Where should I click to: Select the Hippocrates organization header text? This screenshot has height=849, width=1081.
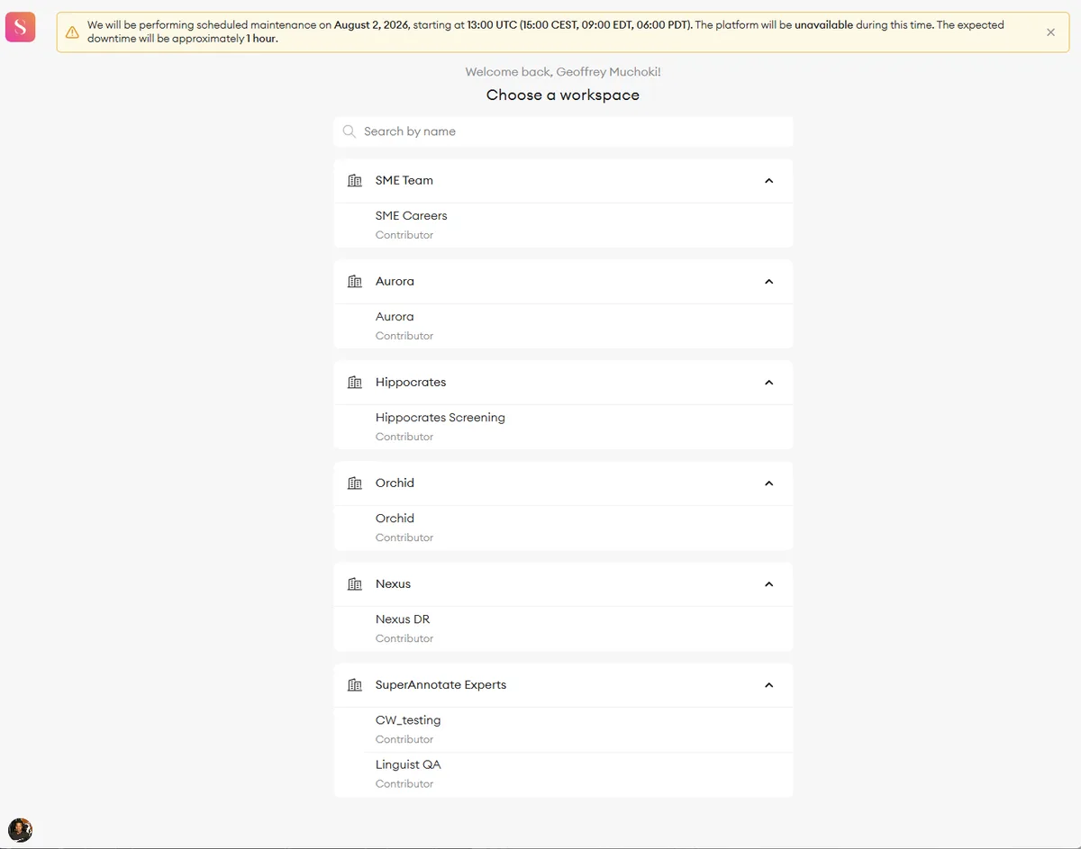[x=410, y=383]
